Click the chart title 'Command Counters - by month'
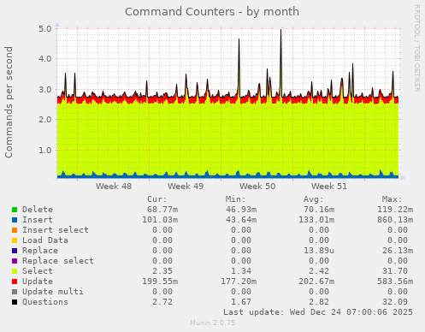 coord(212,12)
